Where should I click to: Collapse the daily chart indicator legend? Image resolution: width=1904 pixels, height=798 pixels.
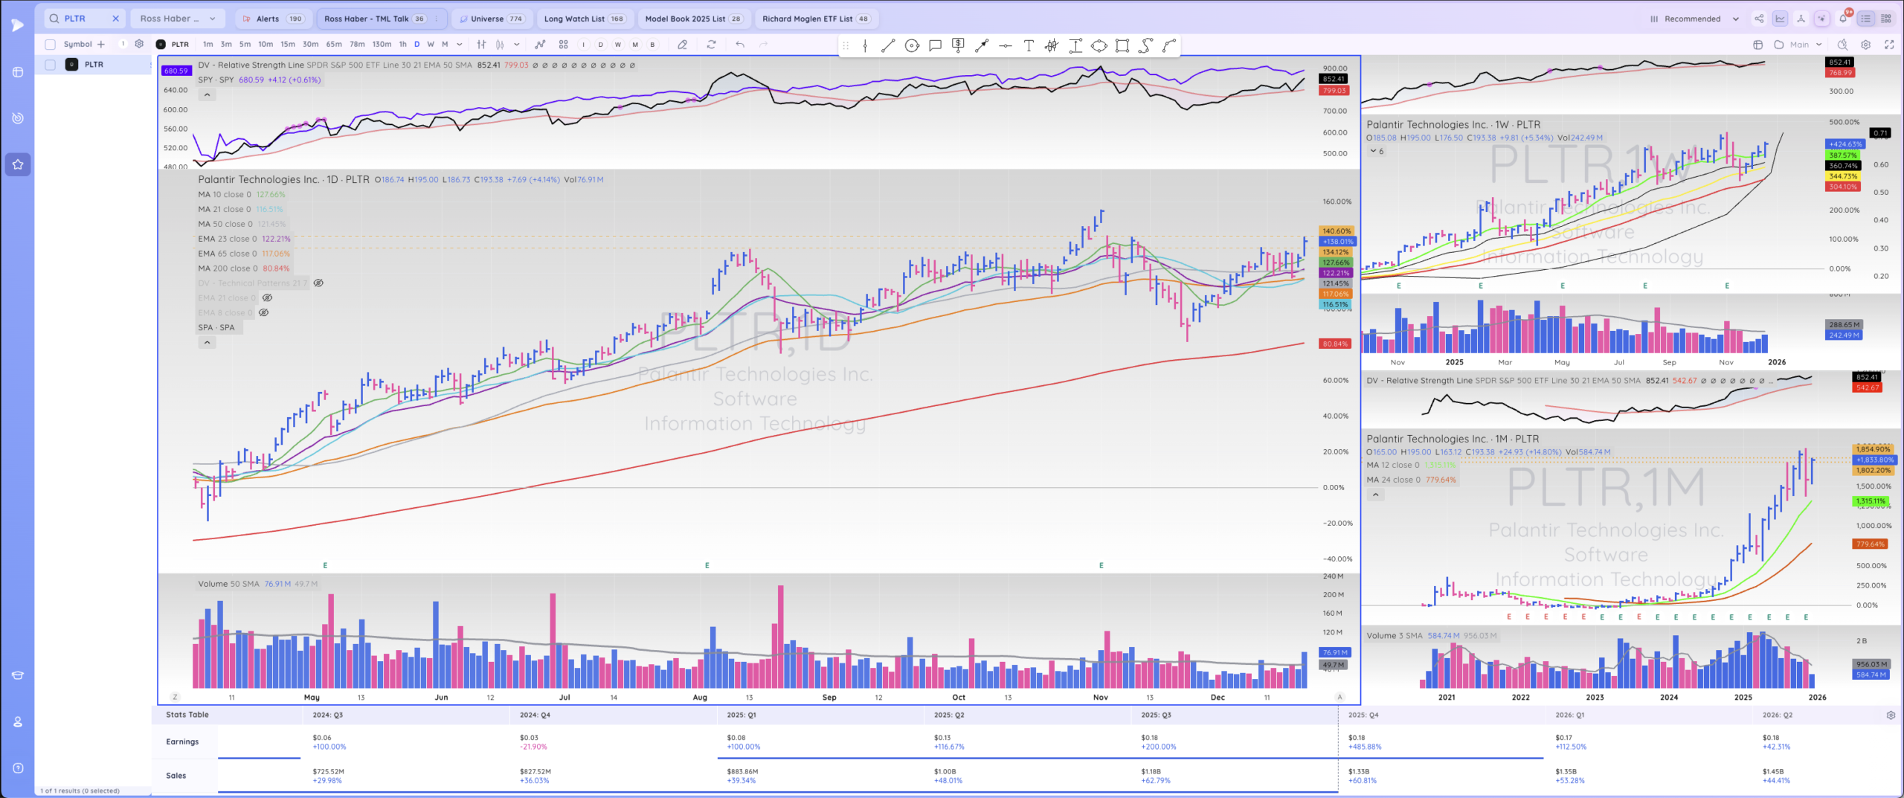click(x=207, y=343)
